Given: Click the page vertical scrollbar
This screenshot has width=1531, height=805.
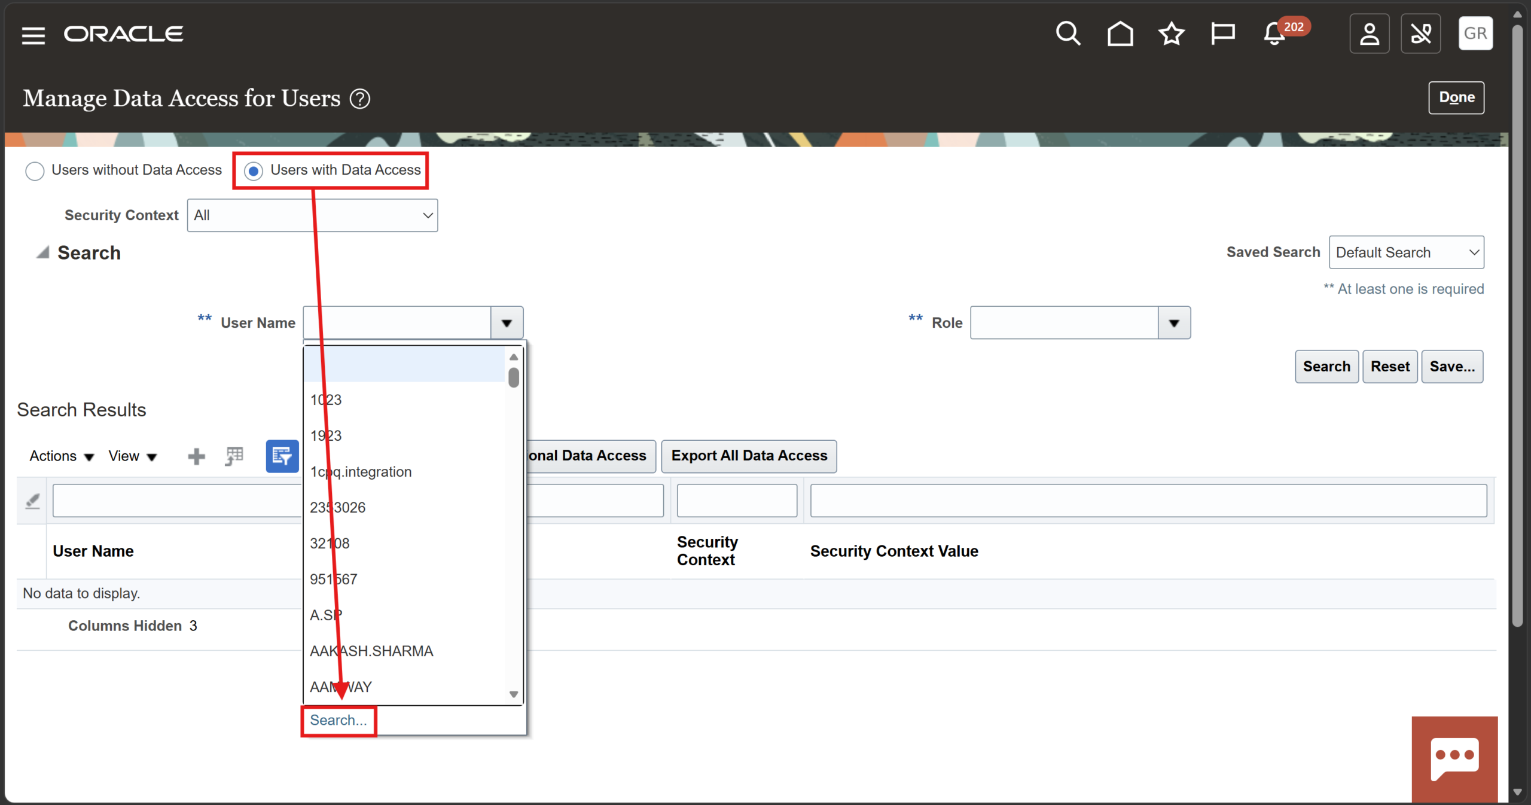Looking at the screenshot, I should pos(1517,326).
